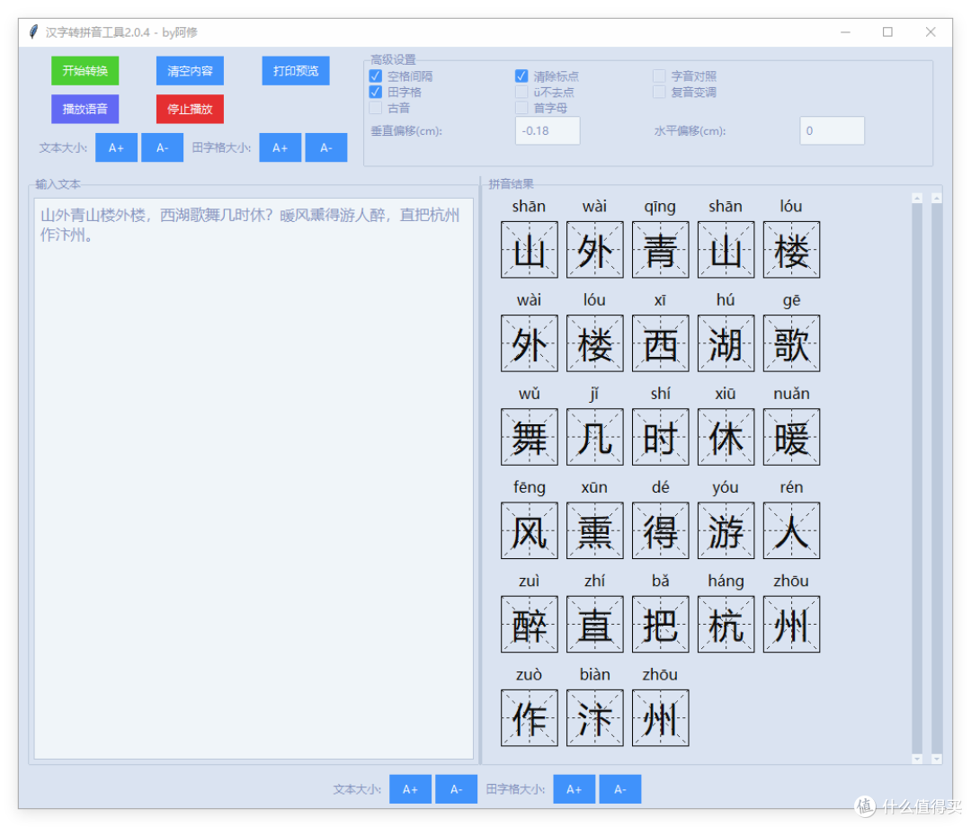Check the 字音对照 option
The image size is (971, 827).
659,76
